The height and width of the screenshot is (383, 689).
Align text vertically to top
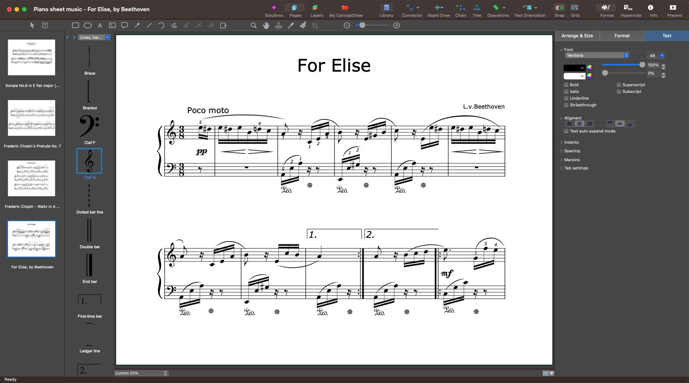(610, 124)
